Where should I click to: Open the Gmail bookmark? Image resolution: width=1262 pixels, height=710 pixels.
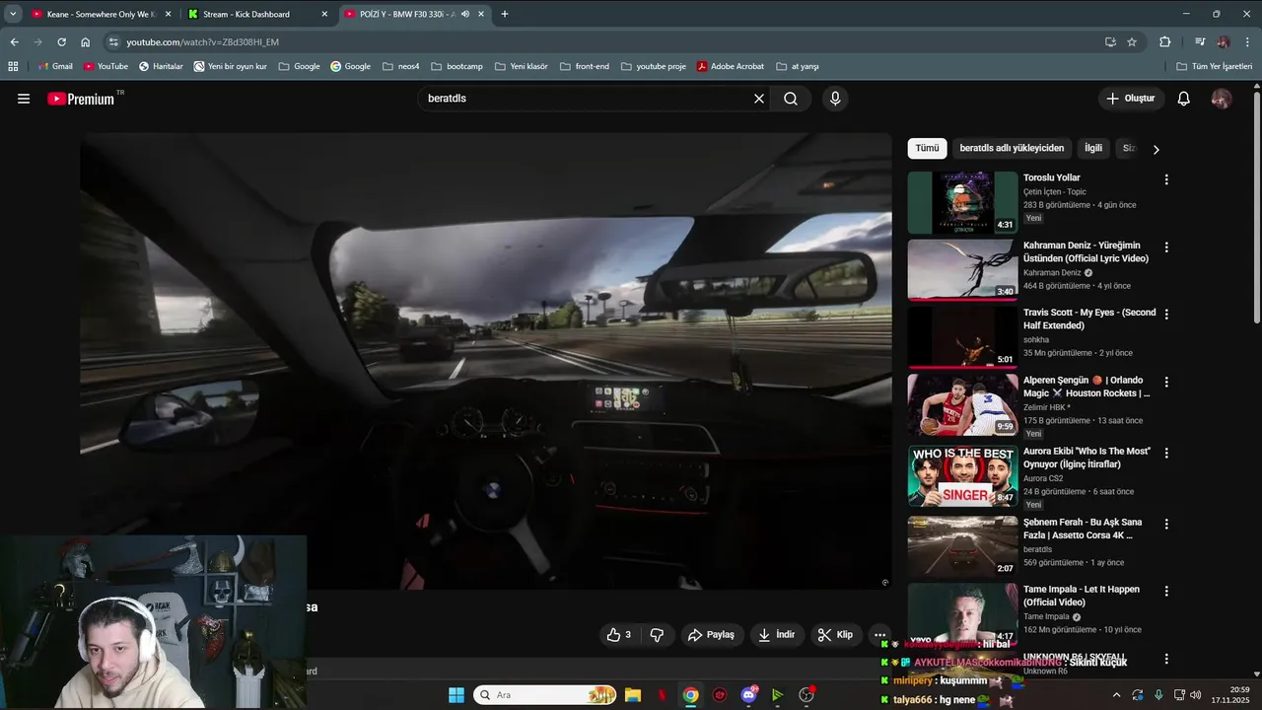(x=54, y=66)
